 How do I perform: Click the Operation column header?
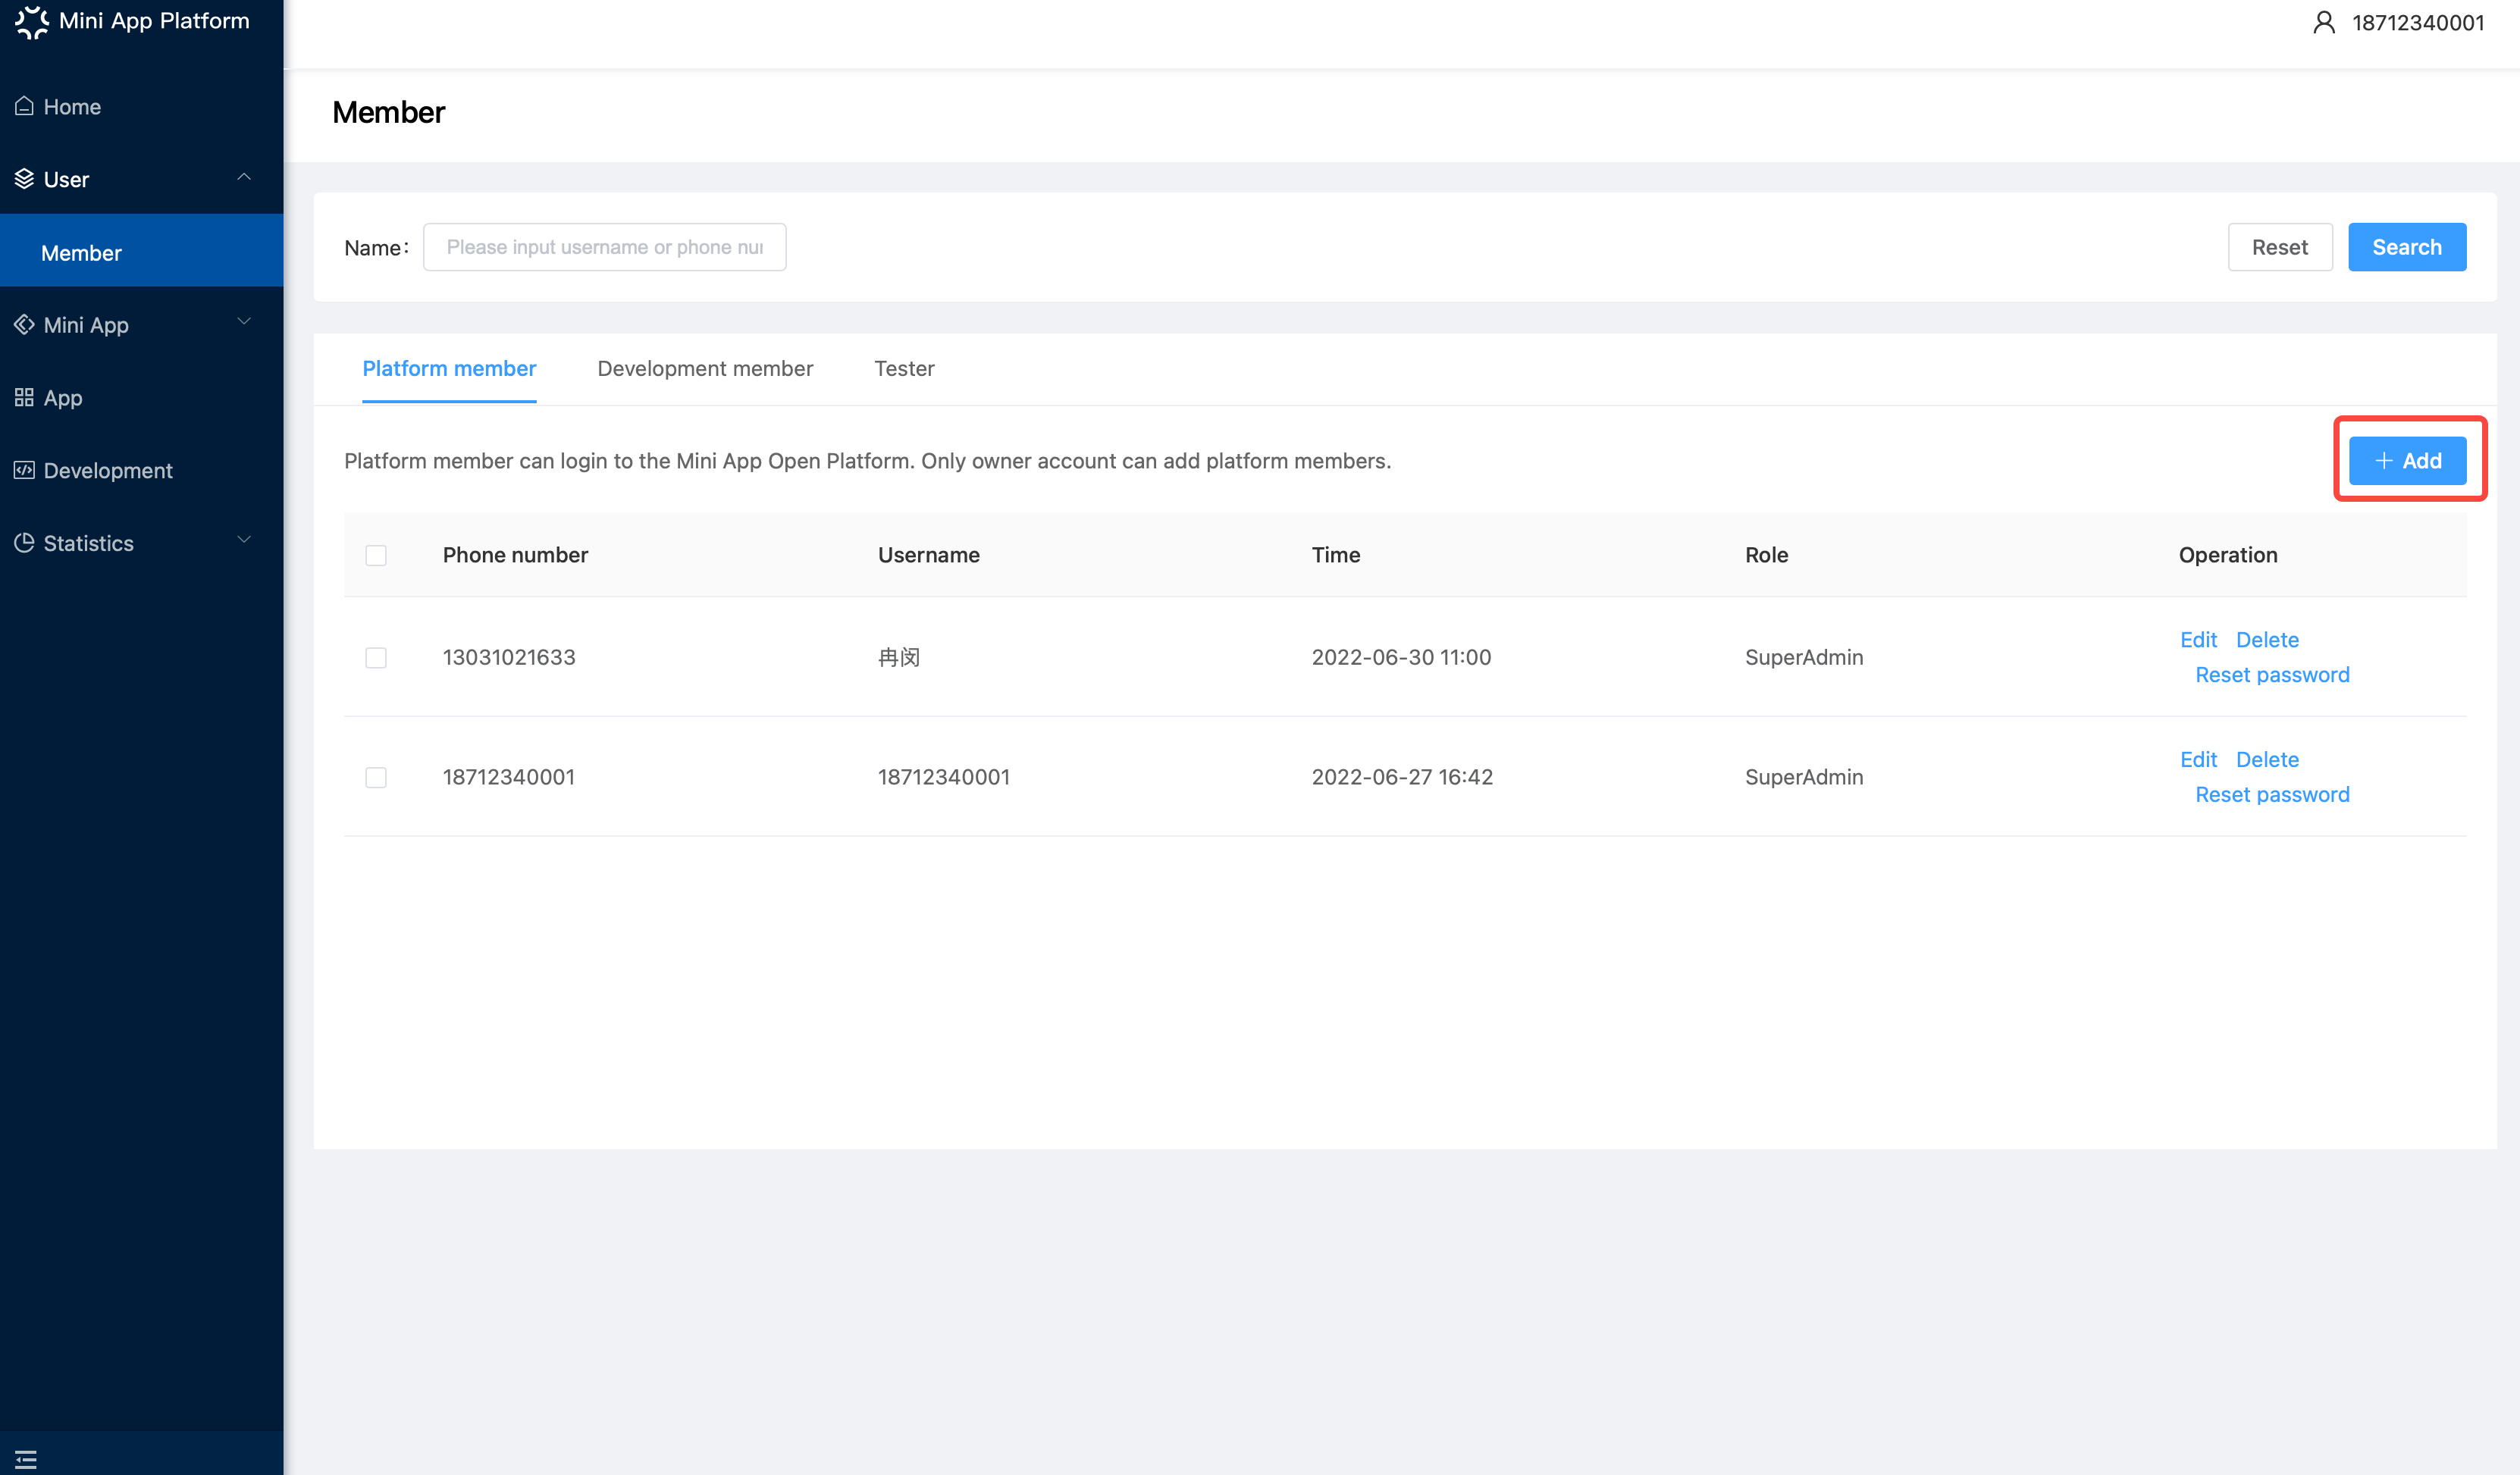(2228, 555)
